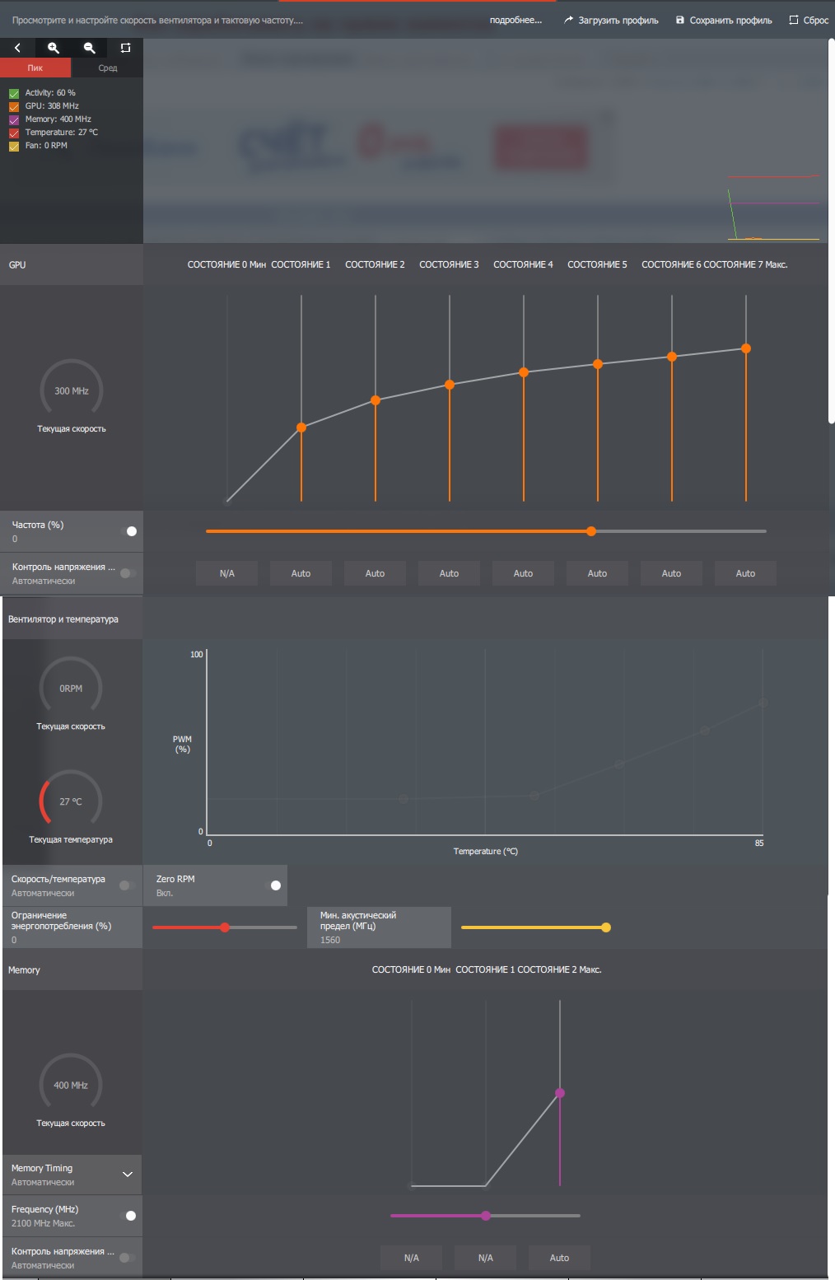Click the back arrow icon

click(17, 48)
